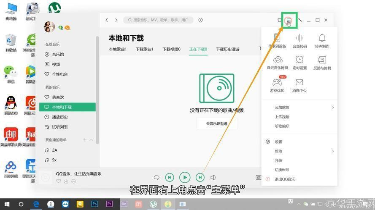The height and width of the screenshot is (210, 375).
Task: Click the skin (shirt) icon in title bar
Action: click(279, 20)
